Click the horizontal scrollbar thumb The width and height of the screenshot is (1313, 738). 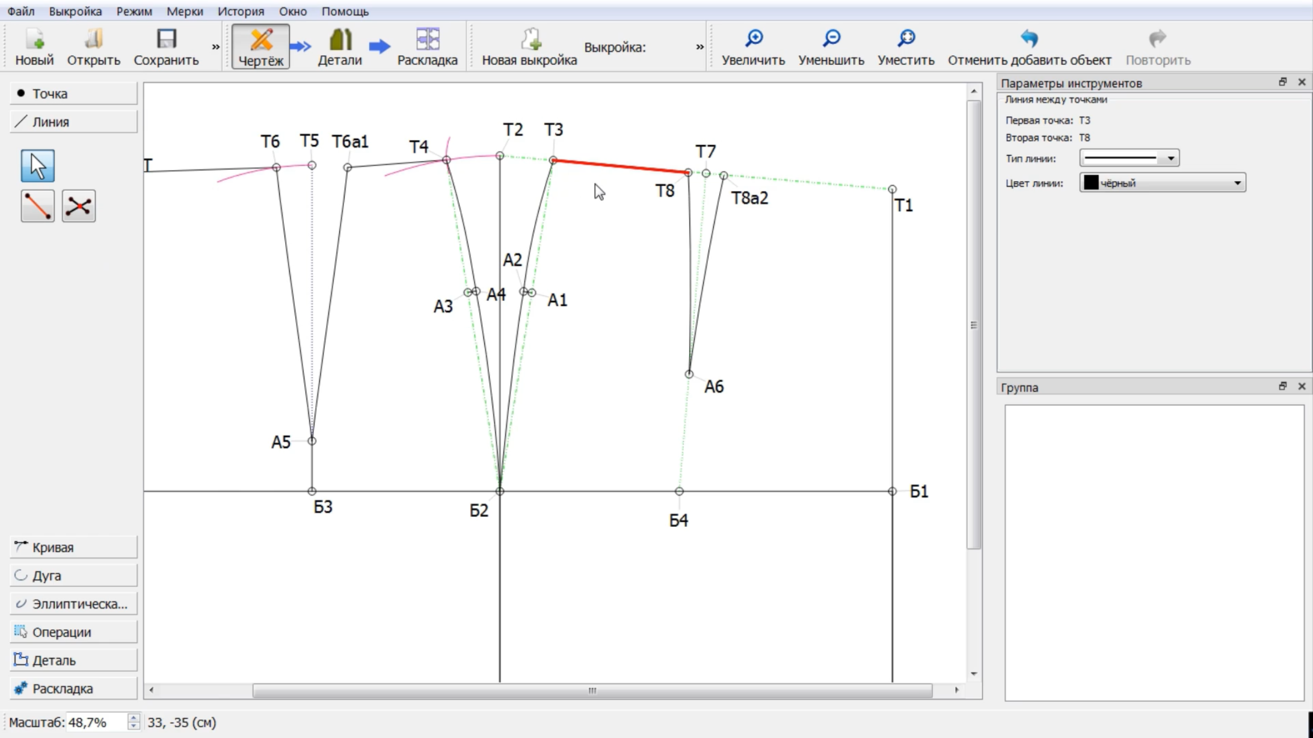click(x=592, y=690)
